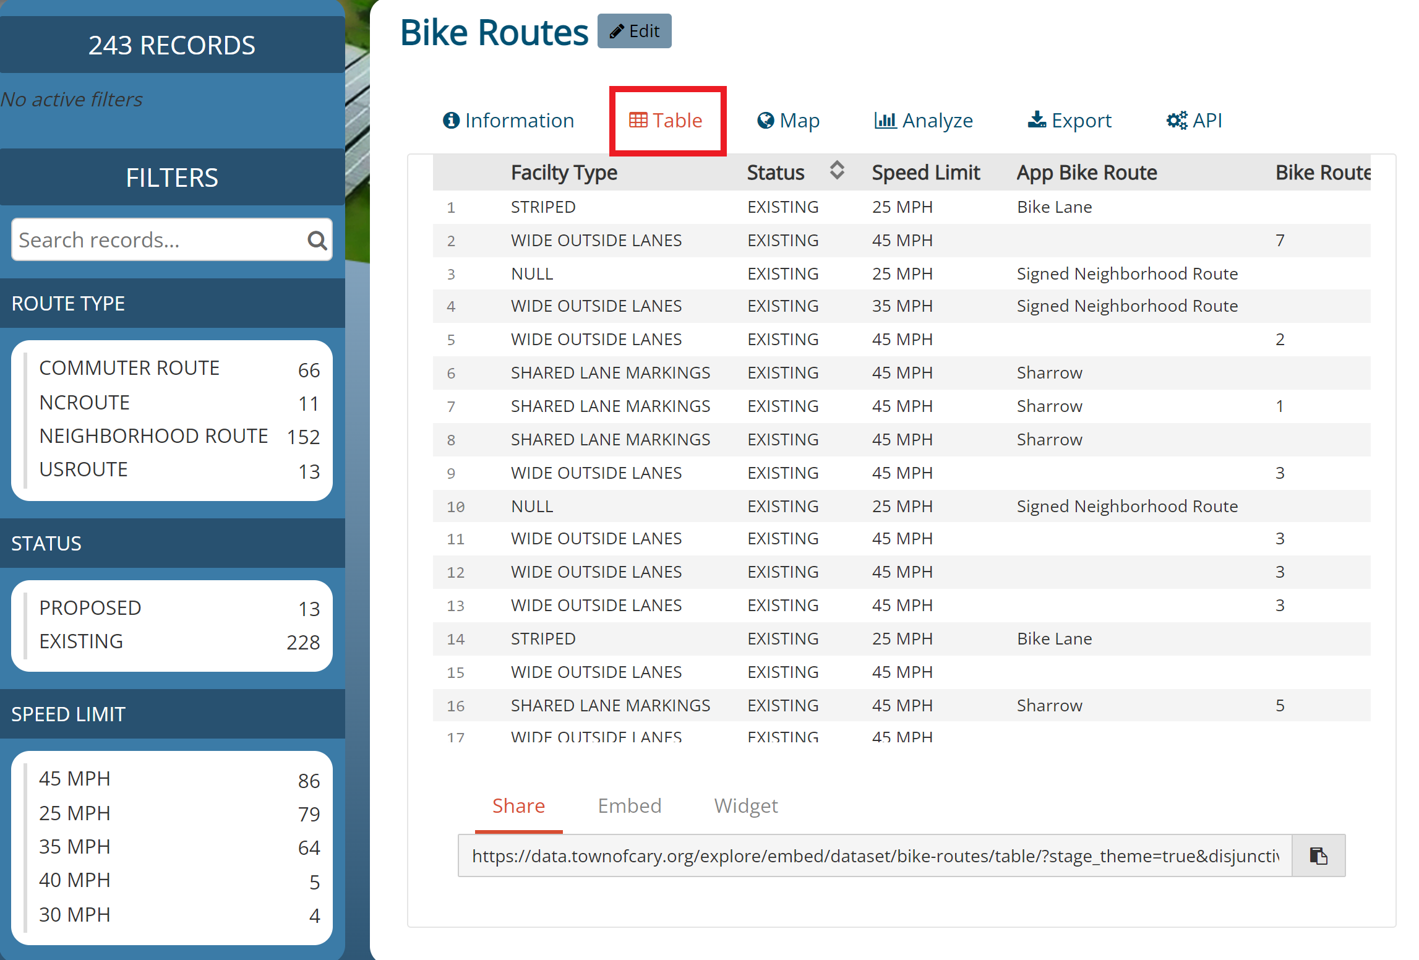Click the Search records input field
The image size is (1419, 960).
158,240
